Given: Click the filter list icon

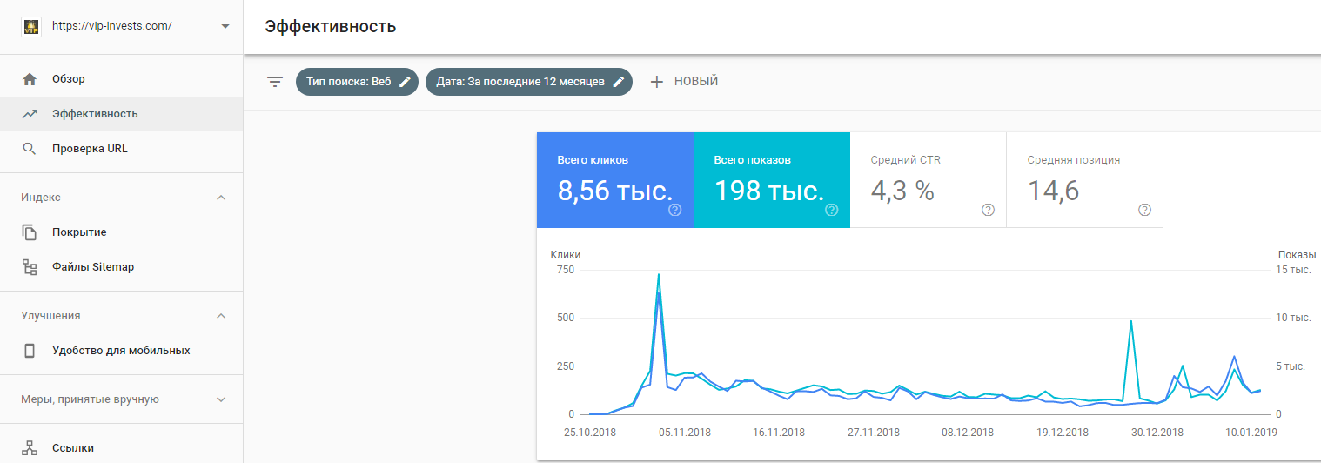Looking at the screenshot, I should tap(275, 82).
